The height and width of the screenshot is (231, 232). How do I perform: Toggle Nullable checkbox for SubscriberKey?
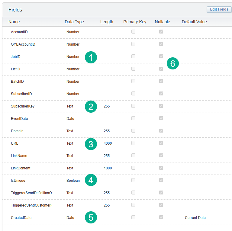tap(161, 106)
